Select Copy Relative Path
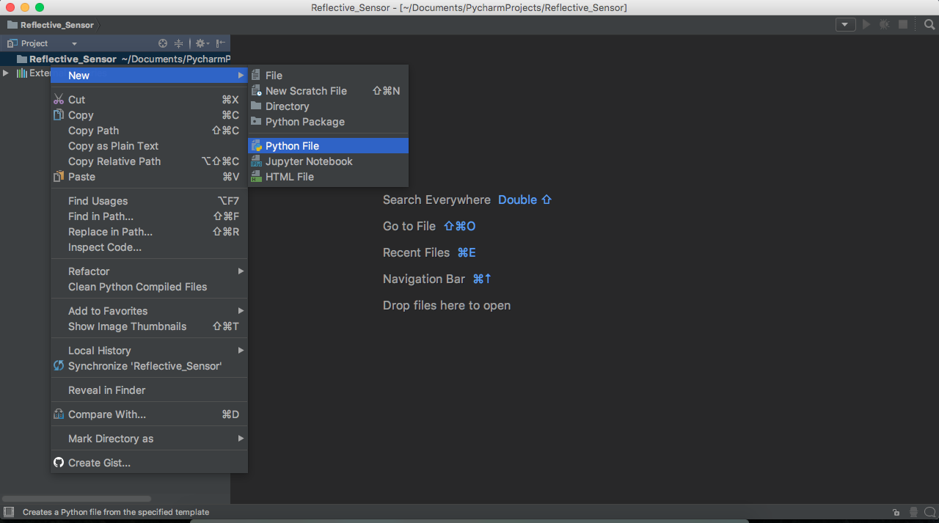Image resolution: width=939 pixels, height=523 pixels. coord(149,161)
